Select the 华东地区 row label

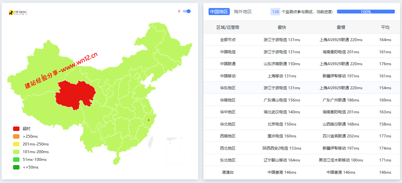click(x=228, y=88)
